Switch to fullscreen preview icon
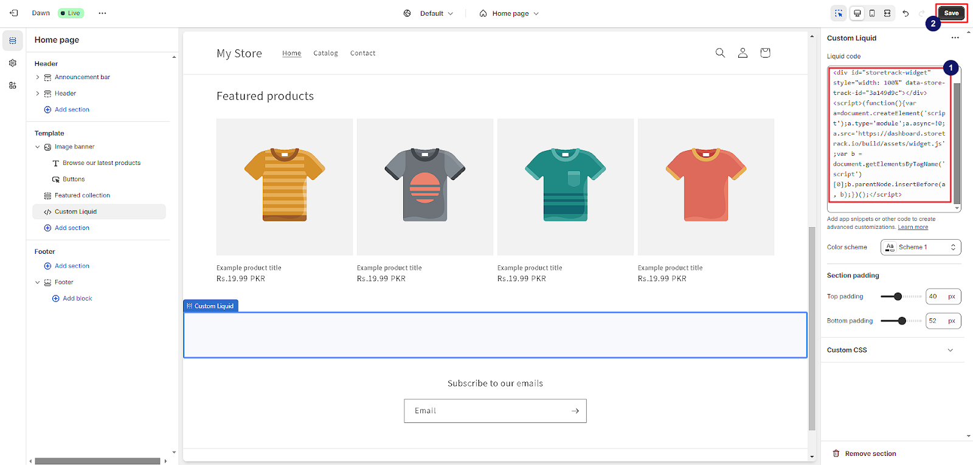The image size is (973, 465). click(x=887, y=13)
